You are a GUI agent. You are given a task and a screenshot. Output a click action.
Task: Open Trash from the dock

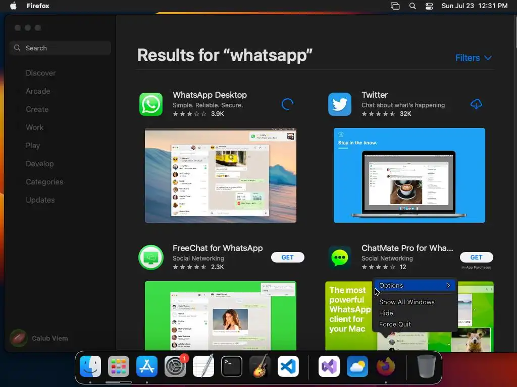(426, 366)
